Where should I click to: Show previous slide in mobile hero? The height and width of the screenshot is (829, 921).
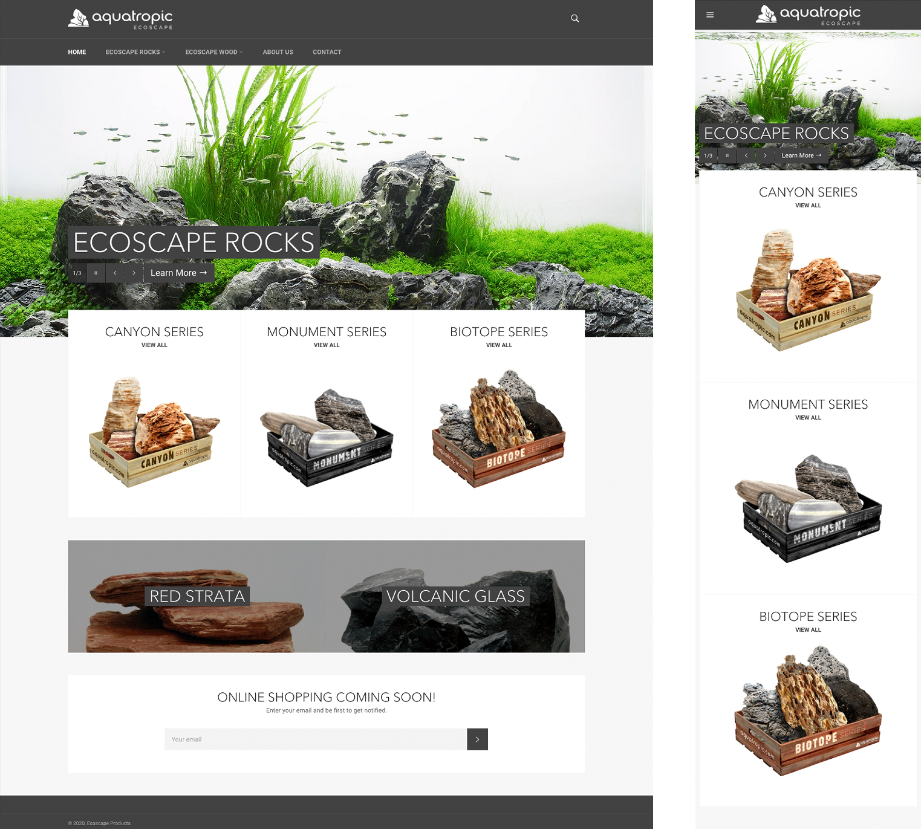[746, 155]
